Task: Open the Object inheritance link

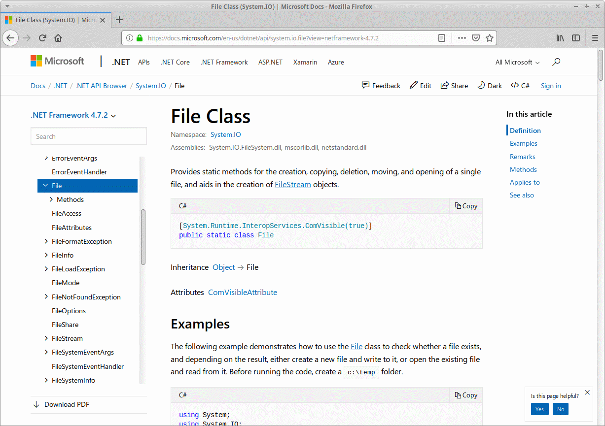Action: click(x=224, y=267)
